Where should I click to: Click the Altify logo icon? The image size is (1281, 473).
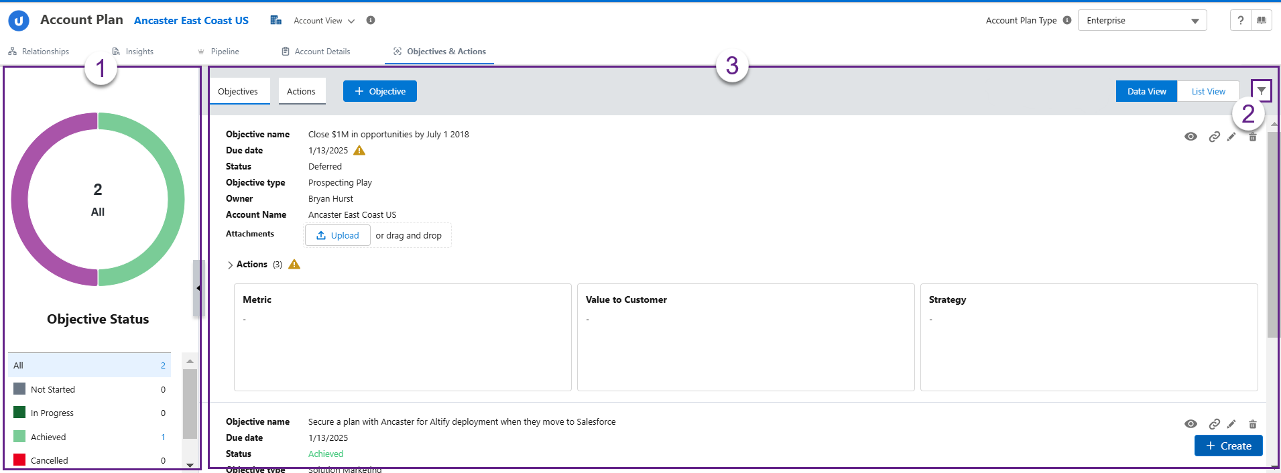(x=19, y=21)
